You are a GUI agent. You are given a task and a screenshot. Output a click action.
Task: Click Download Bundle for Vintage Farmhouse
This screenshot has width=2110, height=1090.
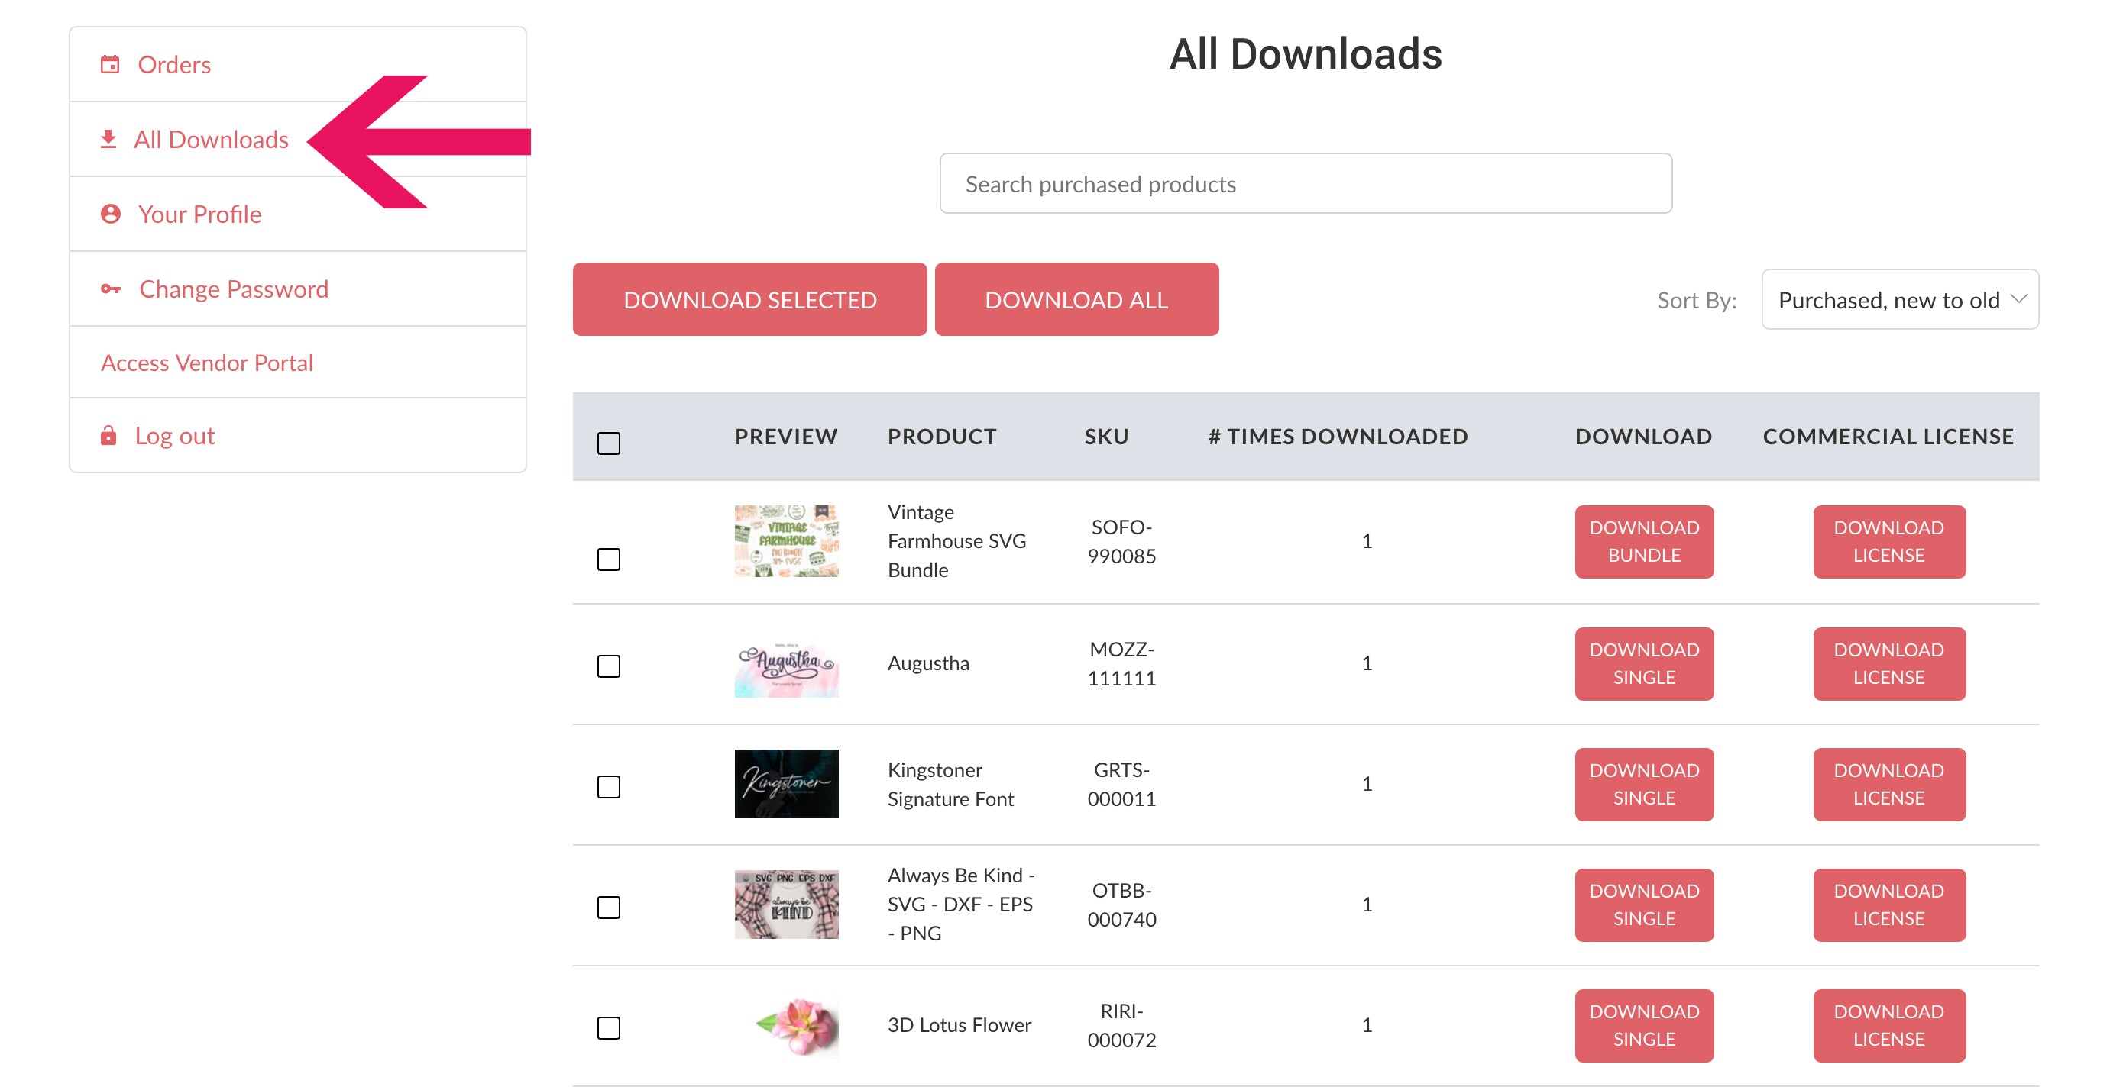pyautogui.click(x=1643, y=541)
